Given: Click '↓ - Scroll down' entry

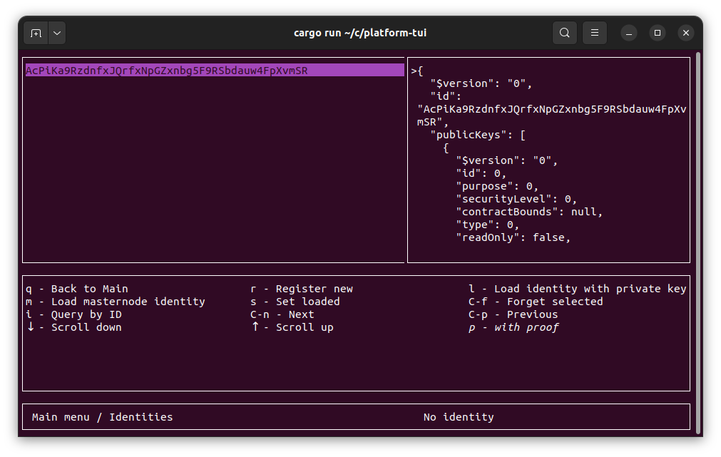Looking at the screenshot, I should 73,327.
